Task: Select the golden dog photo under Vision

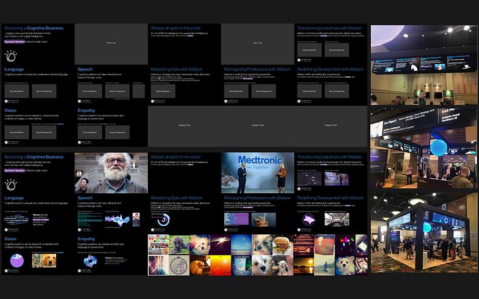Action: point(44,261)
